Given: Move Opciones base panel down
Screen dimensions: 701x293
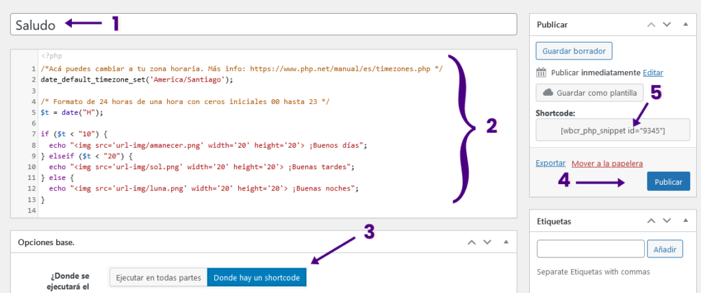Looking at the screenshot, I should click(487, 242).
